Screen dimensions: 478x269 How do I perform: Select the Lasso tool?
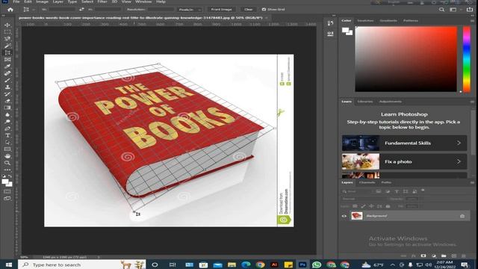pos(7,39)
